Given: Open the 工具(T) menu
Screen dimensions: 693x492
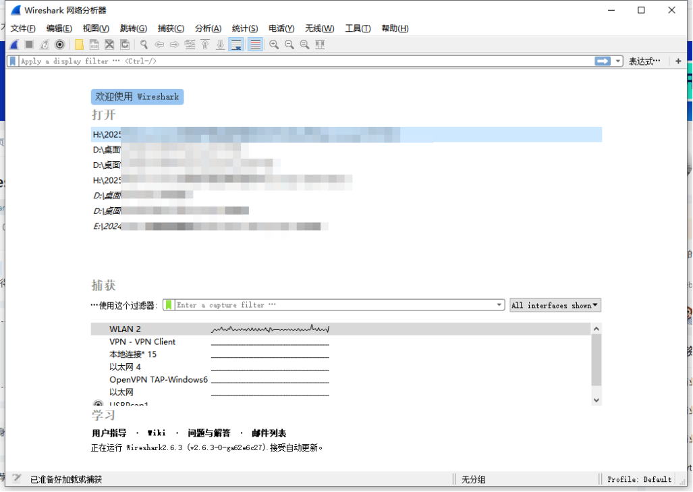Looking at the screenshot, I should click(x=358, y=28).
